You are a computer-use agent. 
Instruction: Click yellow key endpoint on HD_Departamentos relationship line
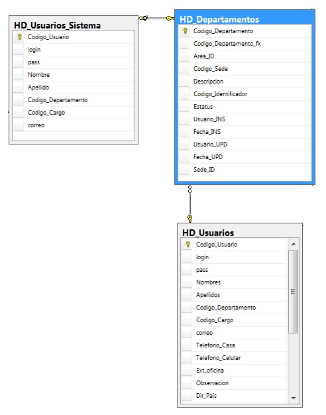point(170,19)
